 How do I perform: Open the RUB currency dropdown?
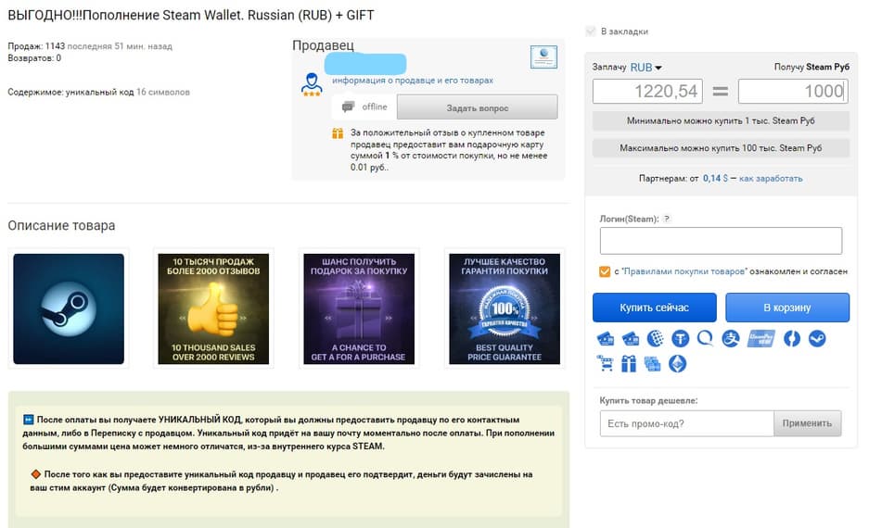645,68
